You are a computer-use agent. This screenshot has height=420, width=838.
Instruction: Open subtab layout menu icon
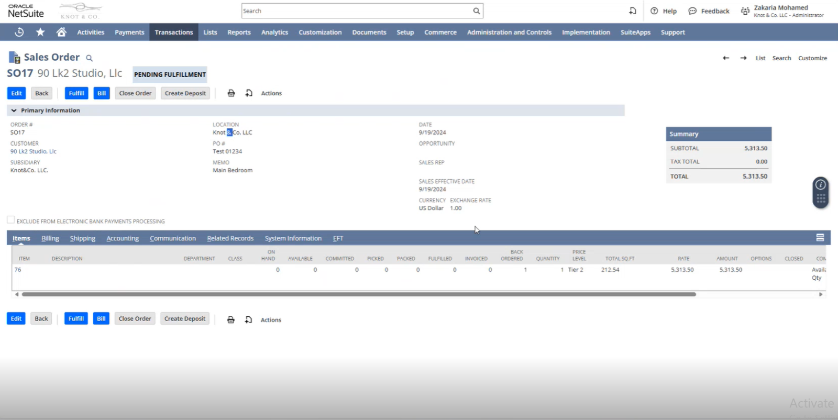click(x=820, y=238)
